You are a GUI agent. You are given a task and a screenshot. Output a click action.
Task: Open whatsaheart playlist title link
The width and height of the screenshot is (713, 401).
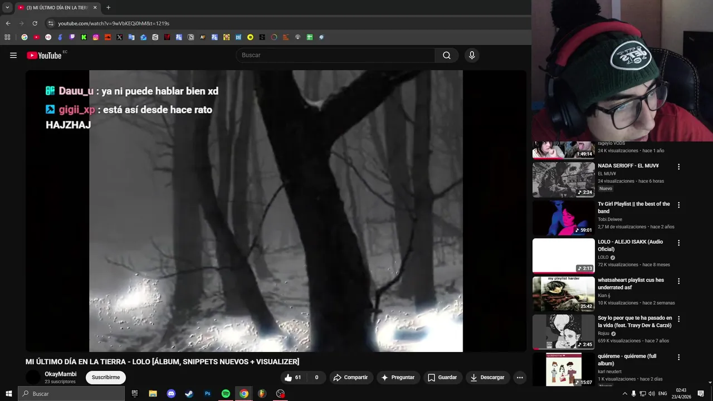(x=631, y=284)
